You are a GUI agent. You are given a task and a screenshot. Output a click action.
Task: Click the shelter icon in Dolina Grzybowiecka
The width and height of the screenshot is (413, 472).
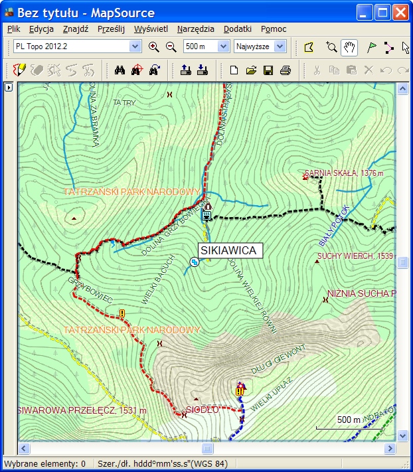tap(207, 206)
